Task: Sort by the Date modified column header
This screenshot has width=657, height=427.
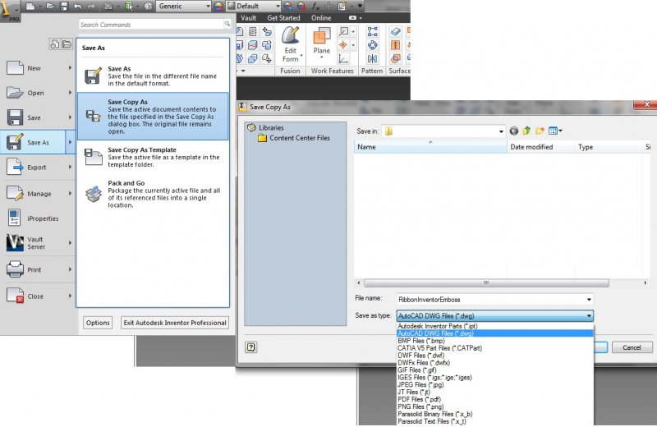Action: (540, 147)
